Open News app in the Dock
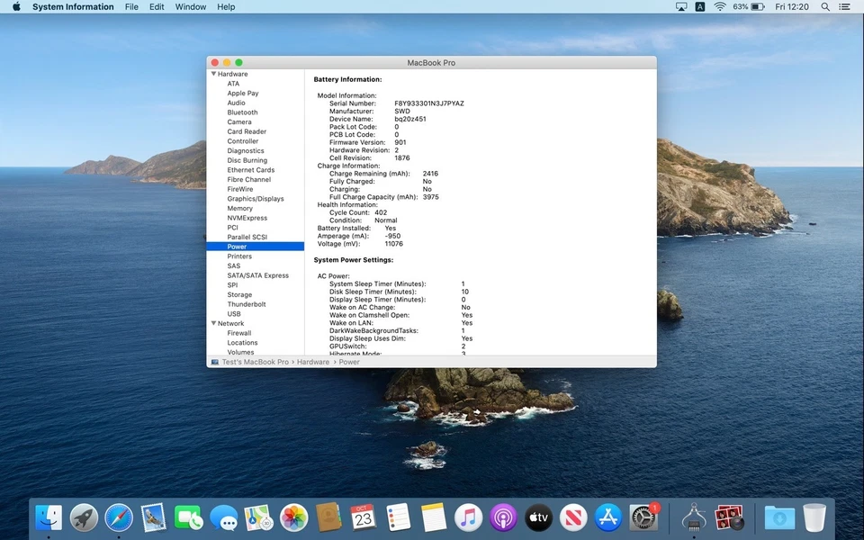Viewport: 864px width, 540px height. pyautogui.click(x=573, y=518)
